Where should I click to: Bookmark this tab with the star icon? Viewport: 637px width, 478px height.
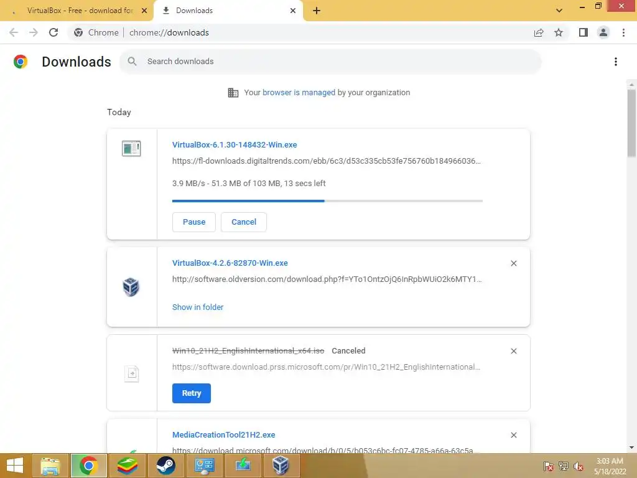click(559, 32)
